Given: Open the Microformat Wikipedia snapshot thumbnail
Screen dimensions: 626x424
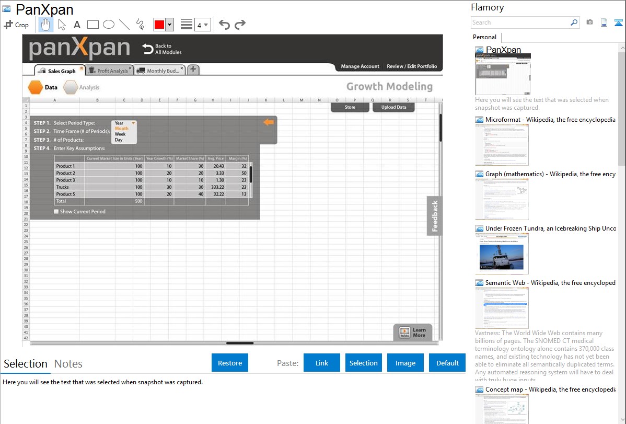Looking at the screenshot, I should point(502,145).
